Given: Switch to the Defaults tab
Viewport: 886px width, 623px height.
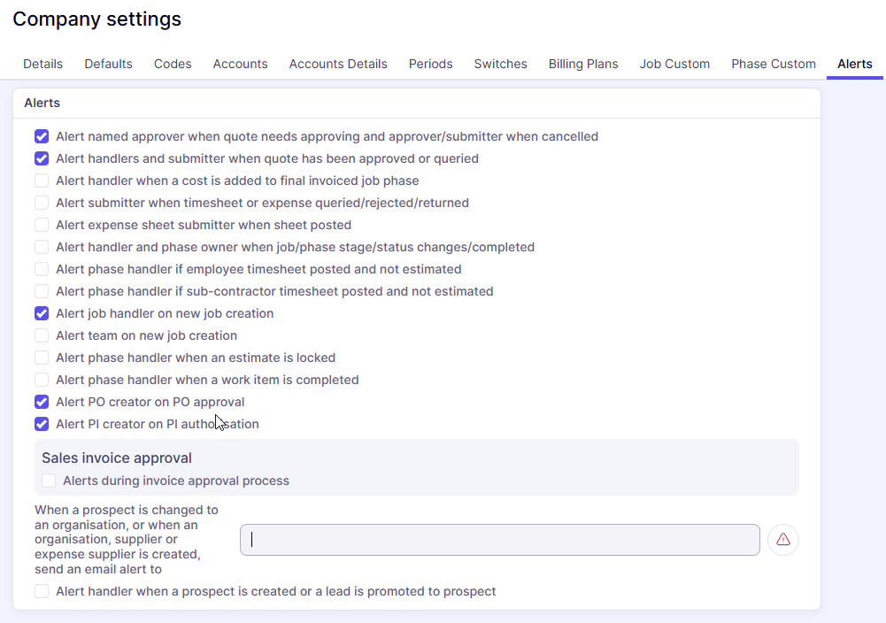Looking at the screenshot, I should [x=108, y=64].
